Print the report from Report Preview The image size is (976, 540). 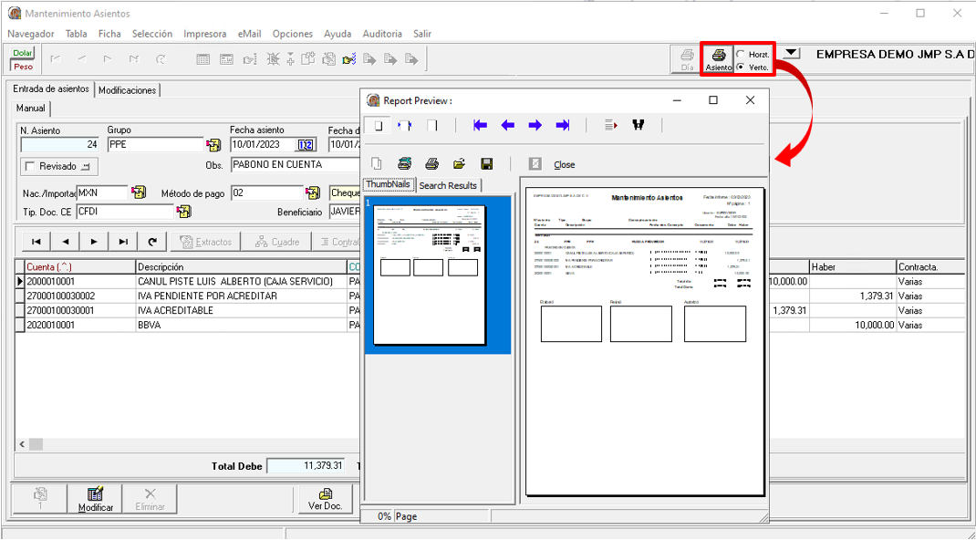click(432, 164)
